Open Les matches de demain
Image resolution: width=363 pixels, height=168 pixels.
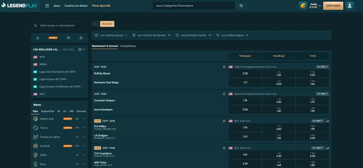[x=151, y=35]
